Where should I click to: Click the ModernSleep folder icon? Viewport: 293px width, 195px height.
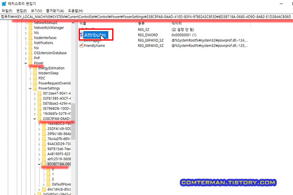35,73
